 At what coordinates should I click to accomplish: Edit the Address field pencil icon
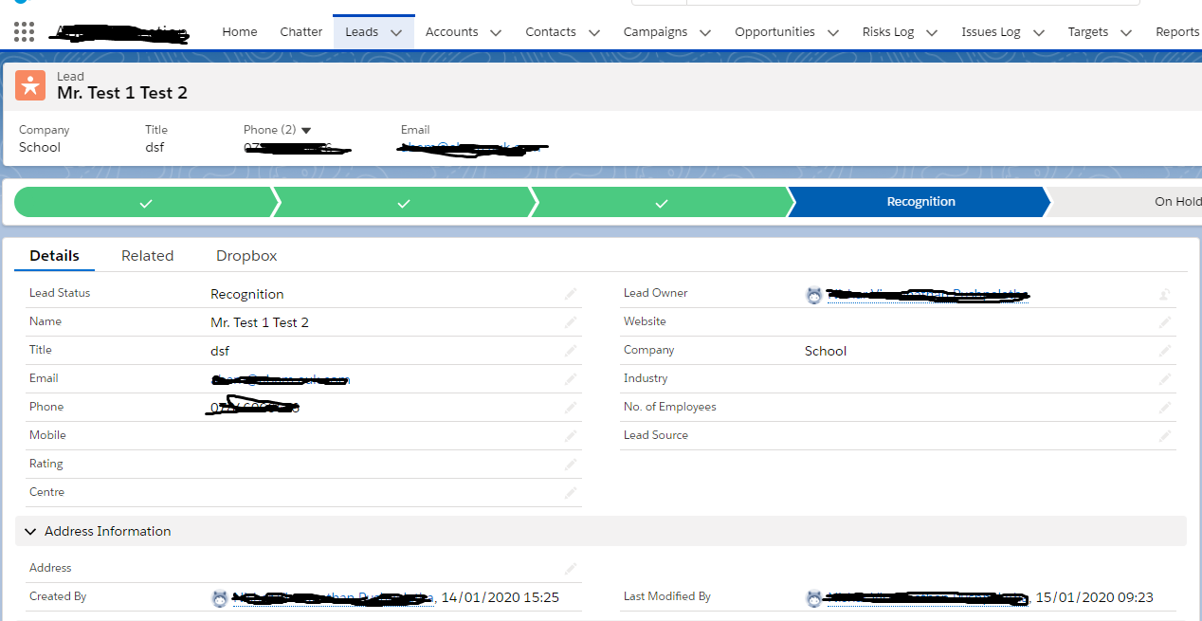click(x=570, y=568)
